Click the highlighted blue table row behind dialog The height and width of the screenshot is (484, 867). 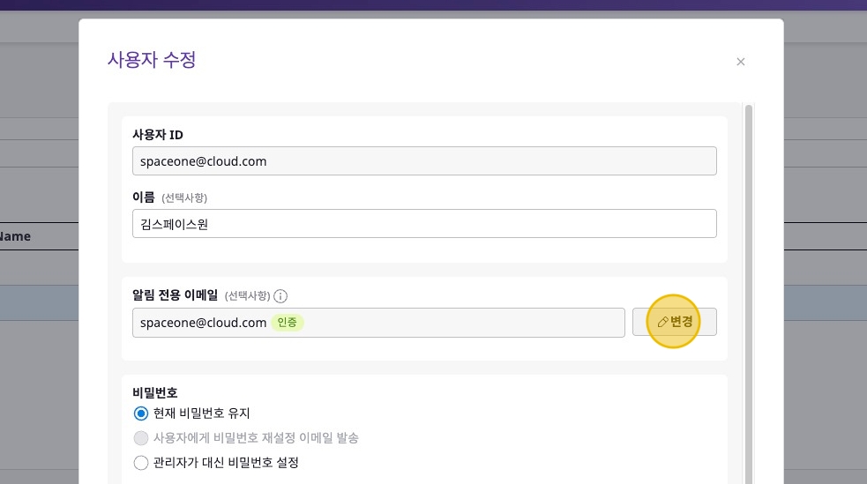(39, 302)
